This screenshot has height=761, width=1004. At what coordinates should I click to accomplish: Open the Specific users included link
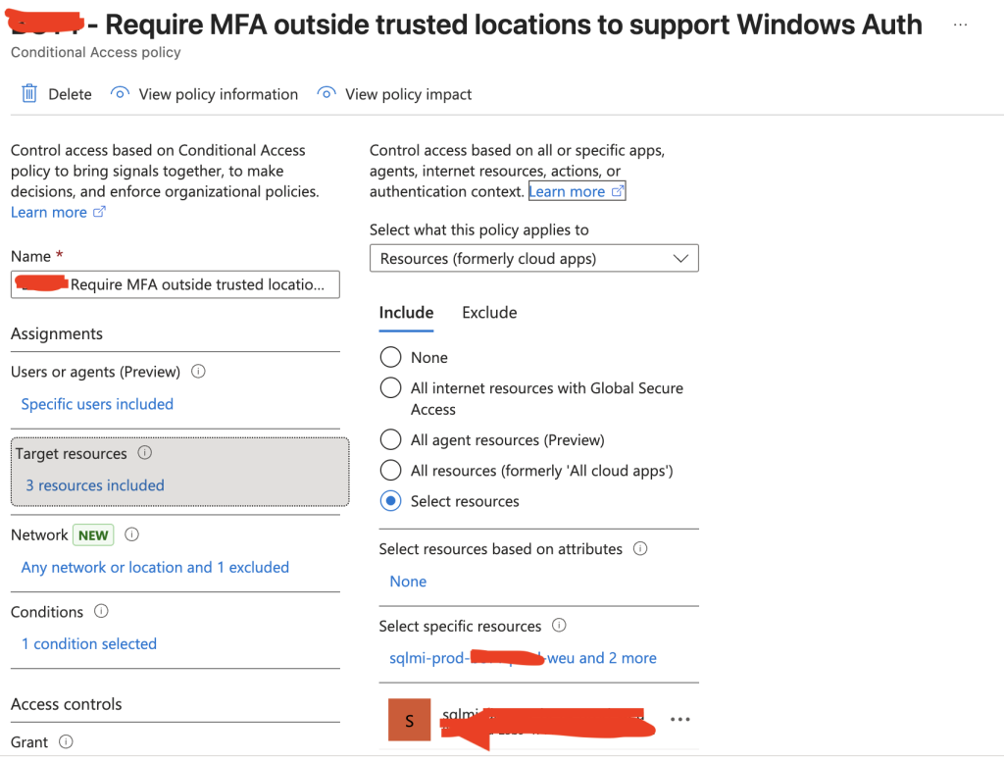(x=97, y=404)
